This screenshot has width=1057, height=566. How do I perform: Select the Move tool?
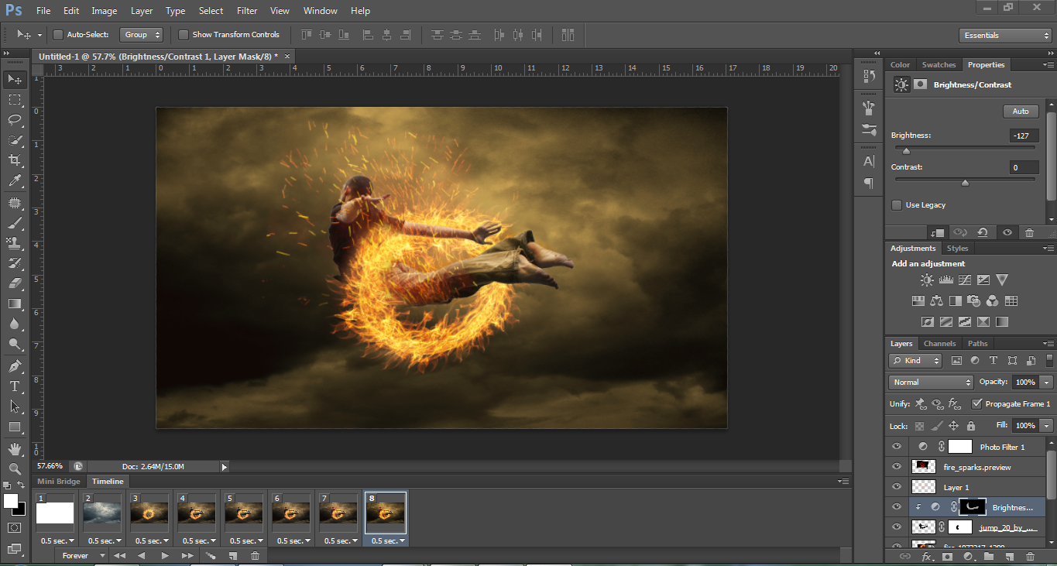pos(15,79)
